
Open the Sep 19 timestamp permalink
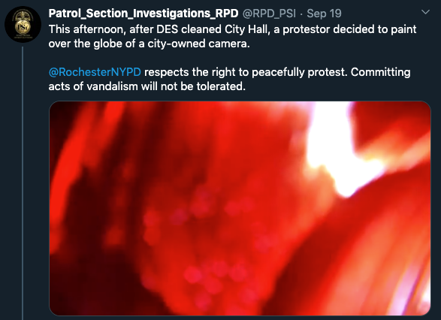(x=324, y=14)
